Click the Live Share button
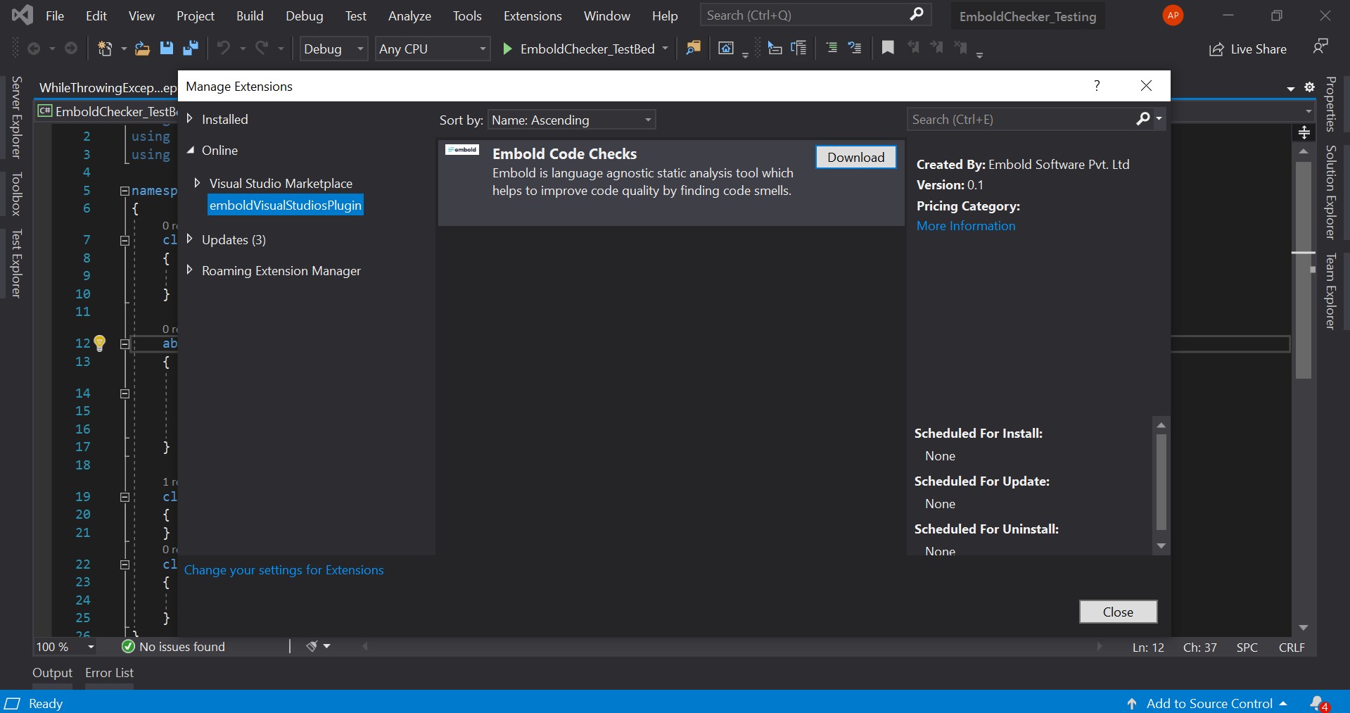This screenshot has height=713, width=1350. point(1248,49)
